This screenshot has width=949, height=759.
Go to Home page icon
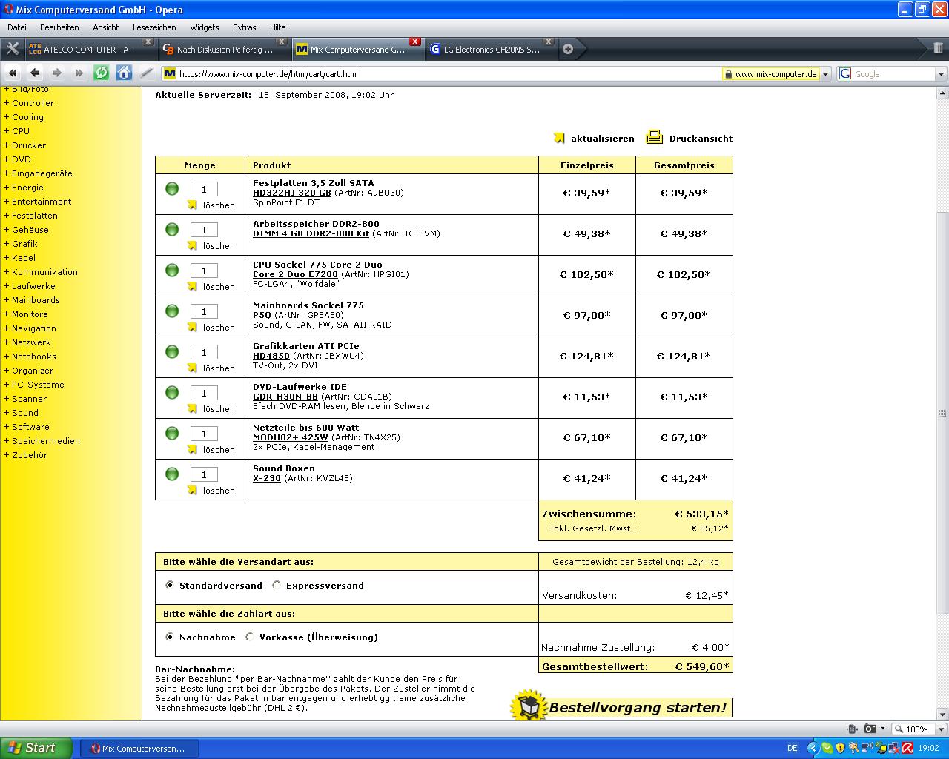click(124, 73)
